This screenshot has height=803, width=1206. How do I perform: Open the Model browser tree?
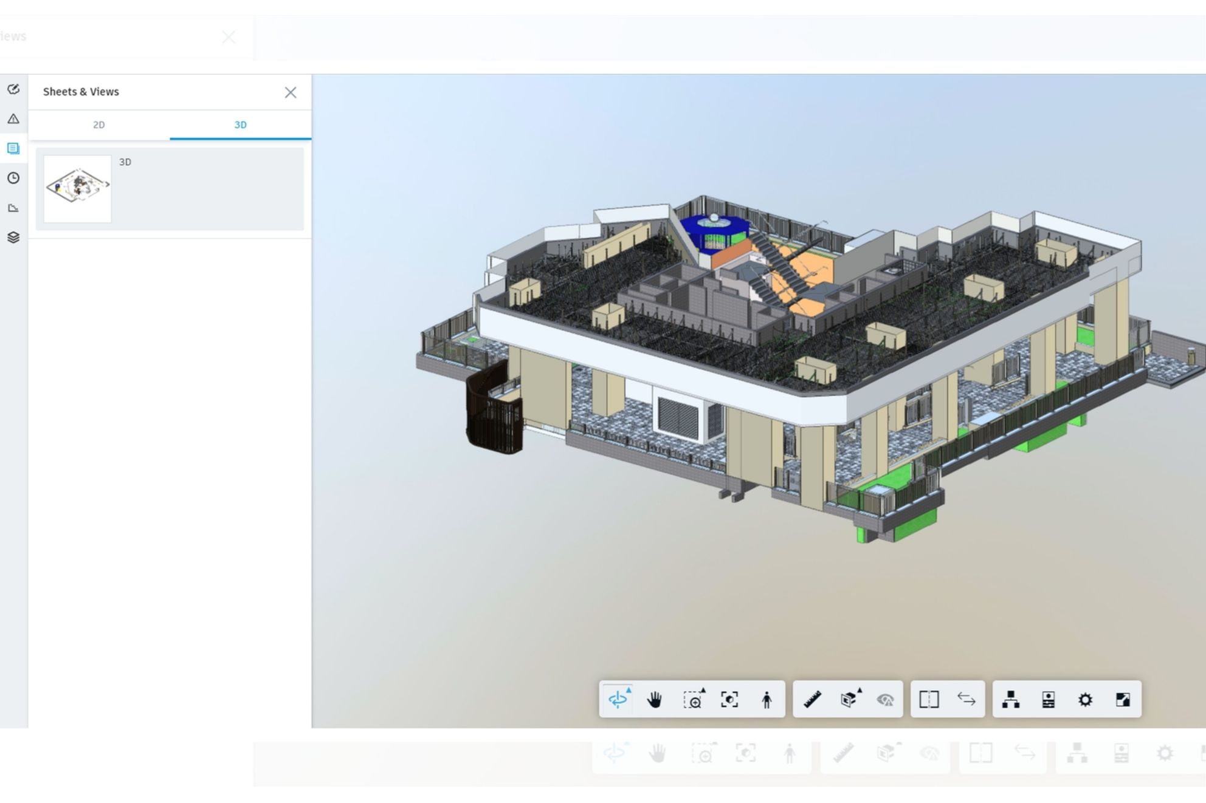tap(1011, 700)
